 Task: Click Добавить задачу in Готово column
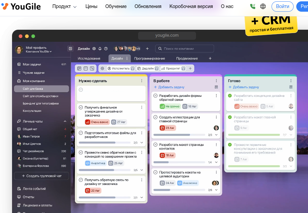pyautogui.click(x=244, y=87)
